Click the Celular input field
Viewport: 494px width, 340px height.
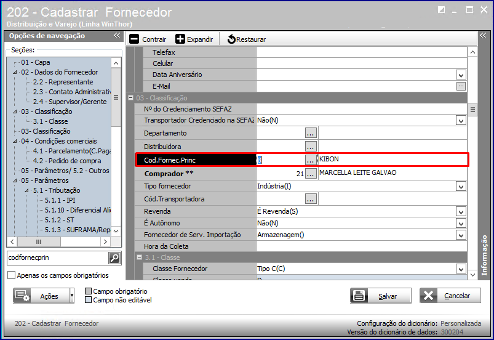pos(361,63)
